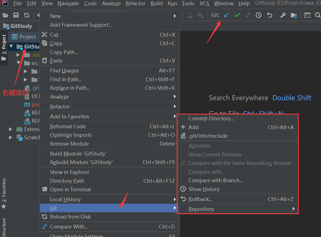Click the terminal icon beside Open in Terminal
This screenshot has height=237, width=321.
click(45, 189)
